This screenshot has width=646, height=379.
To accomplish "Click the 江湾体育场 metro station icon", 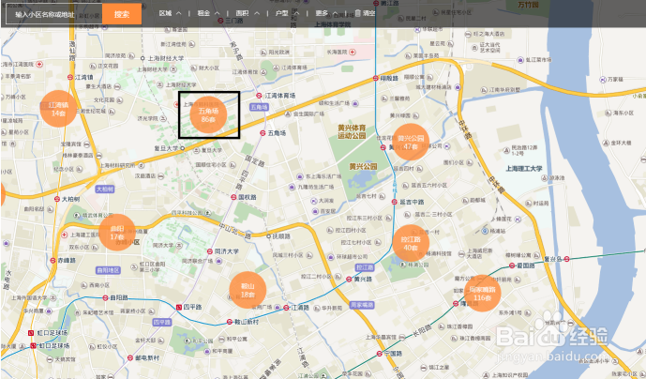I will pos(259,96).
